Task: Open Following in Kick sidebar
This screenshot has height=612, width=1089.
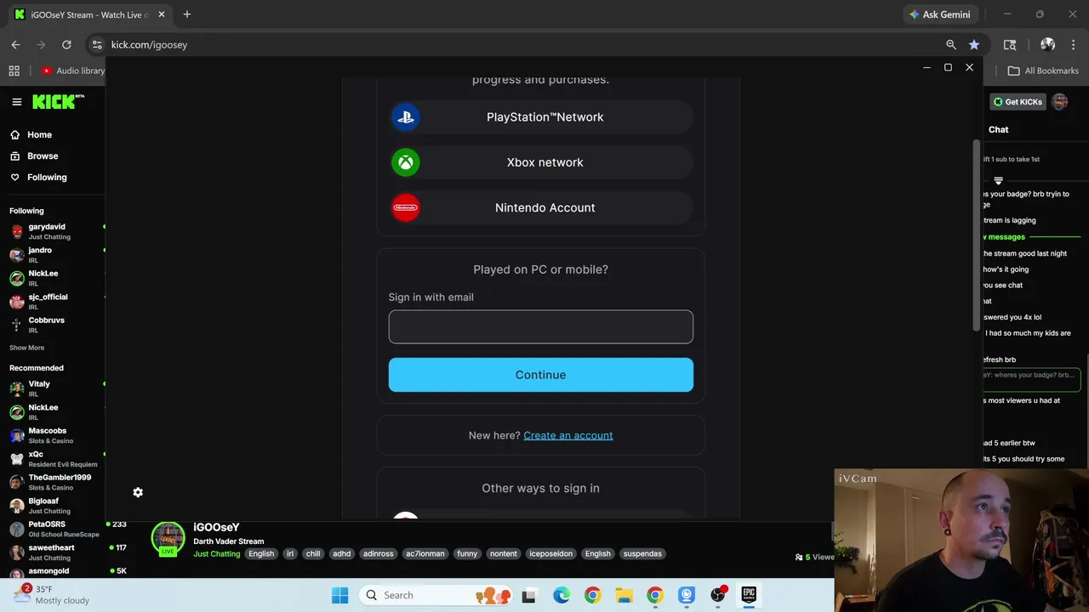Action: click(38, 177)
